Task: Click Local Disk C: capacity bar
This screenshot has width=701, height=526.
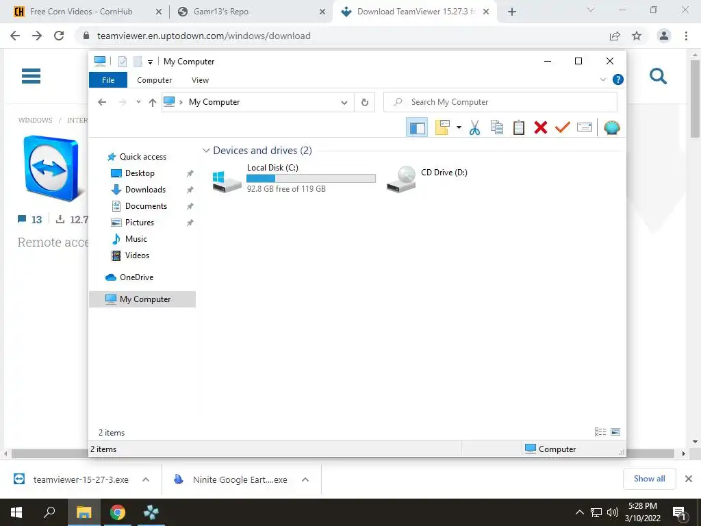Action: point(311,179)
